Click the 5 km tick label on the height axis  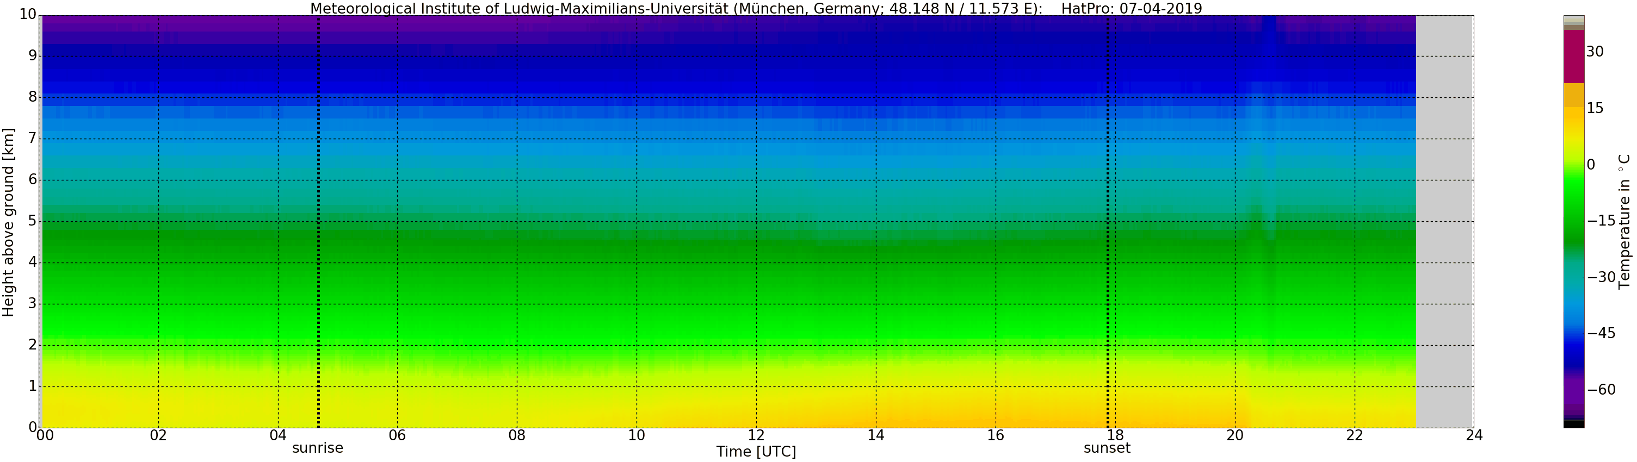point(33,221)
